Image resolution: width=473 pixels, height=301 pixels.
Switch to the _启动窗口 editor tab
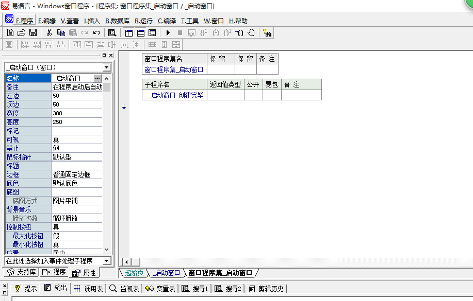tap(166, 273)
